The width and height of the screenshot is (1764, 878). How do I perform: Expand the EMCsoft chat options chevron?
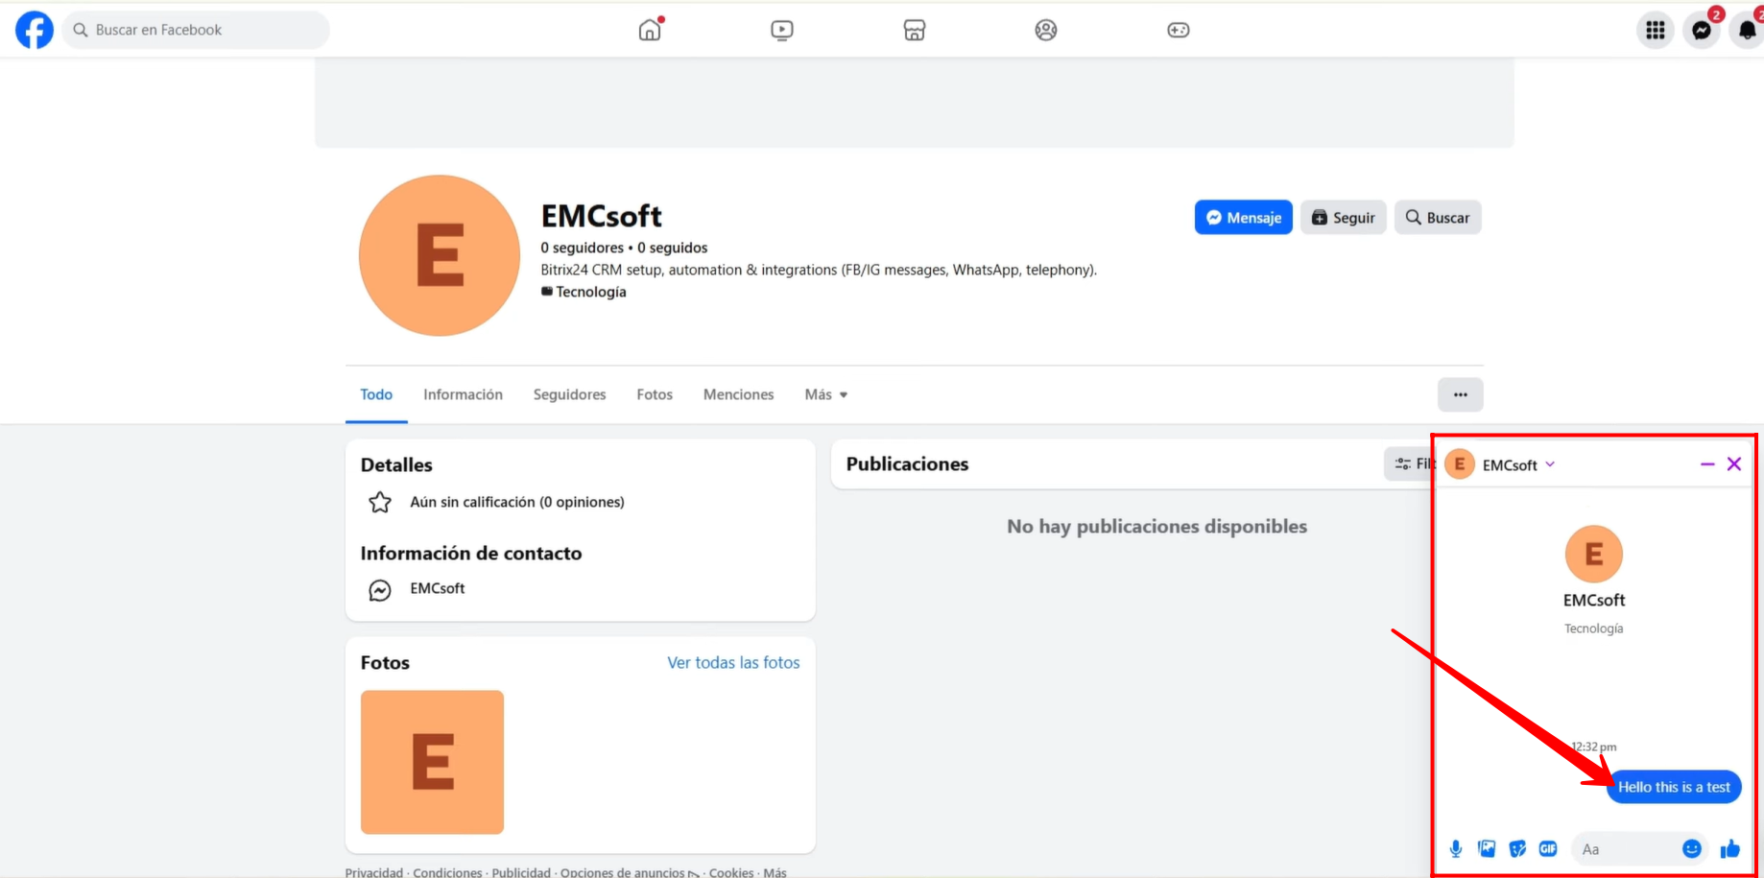(x=1550, y=464)
